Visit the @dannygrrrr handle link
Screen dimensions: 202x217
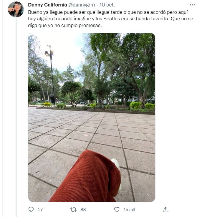(82, 5)
